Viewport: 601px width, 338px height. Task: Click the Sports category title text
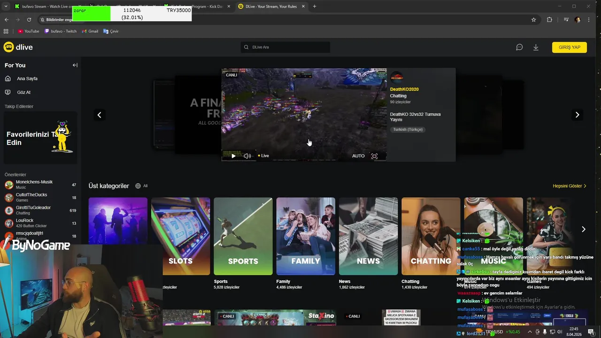point(221,282)
